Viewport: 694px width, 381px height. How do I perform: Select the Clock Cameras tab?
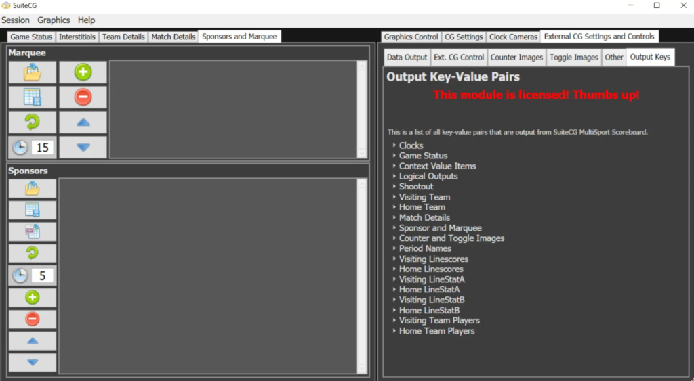513,37
